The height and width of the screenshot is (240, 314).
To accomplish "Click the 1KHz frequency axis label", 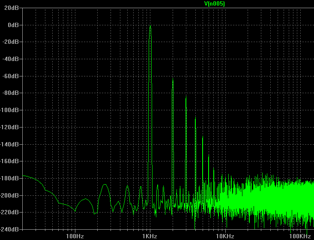I will coord(150,236).
